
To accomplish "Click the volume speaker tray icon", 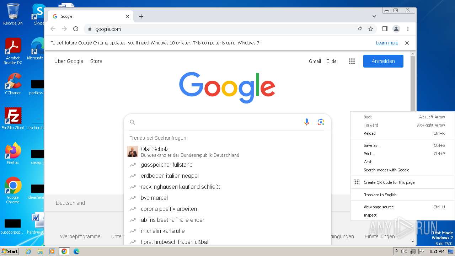I will [404, 251].
